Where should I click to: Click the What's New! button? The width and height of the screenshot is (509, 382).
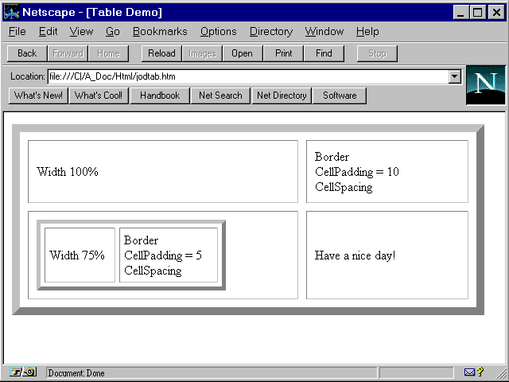click(38, 95)
